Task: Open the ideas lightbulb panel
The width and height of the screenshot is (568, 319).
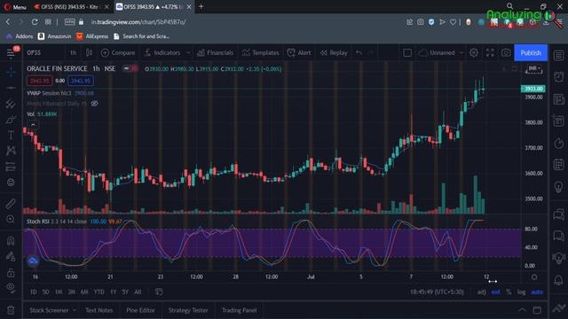Action: [558, 187]
